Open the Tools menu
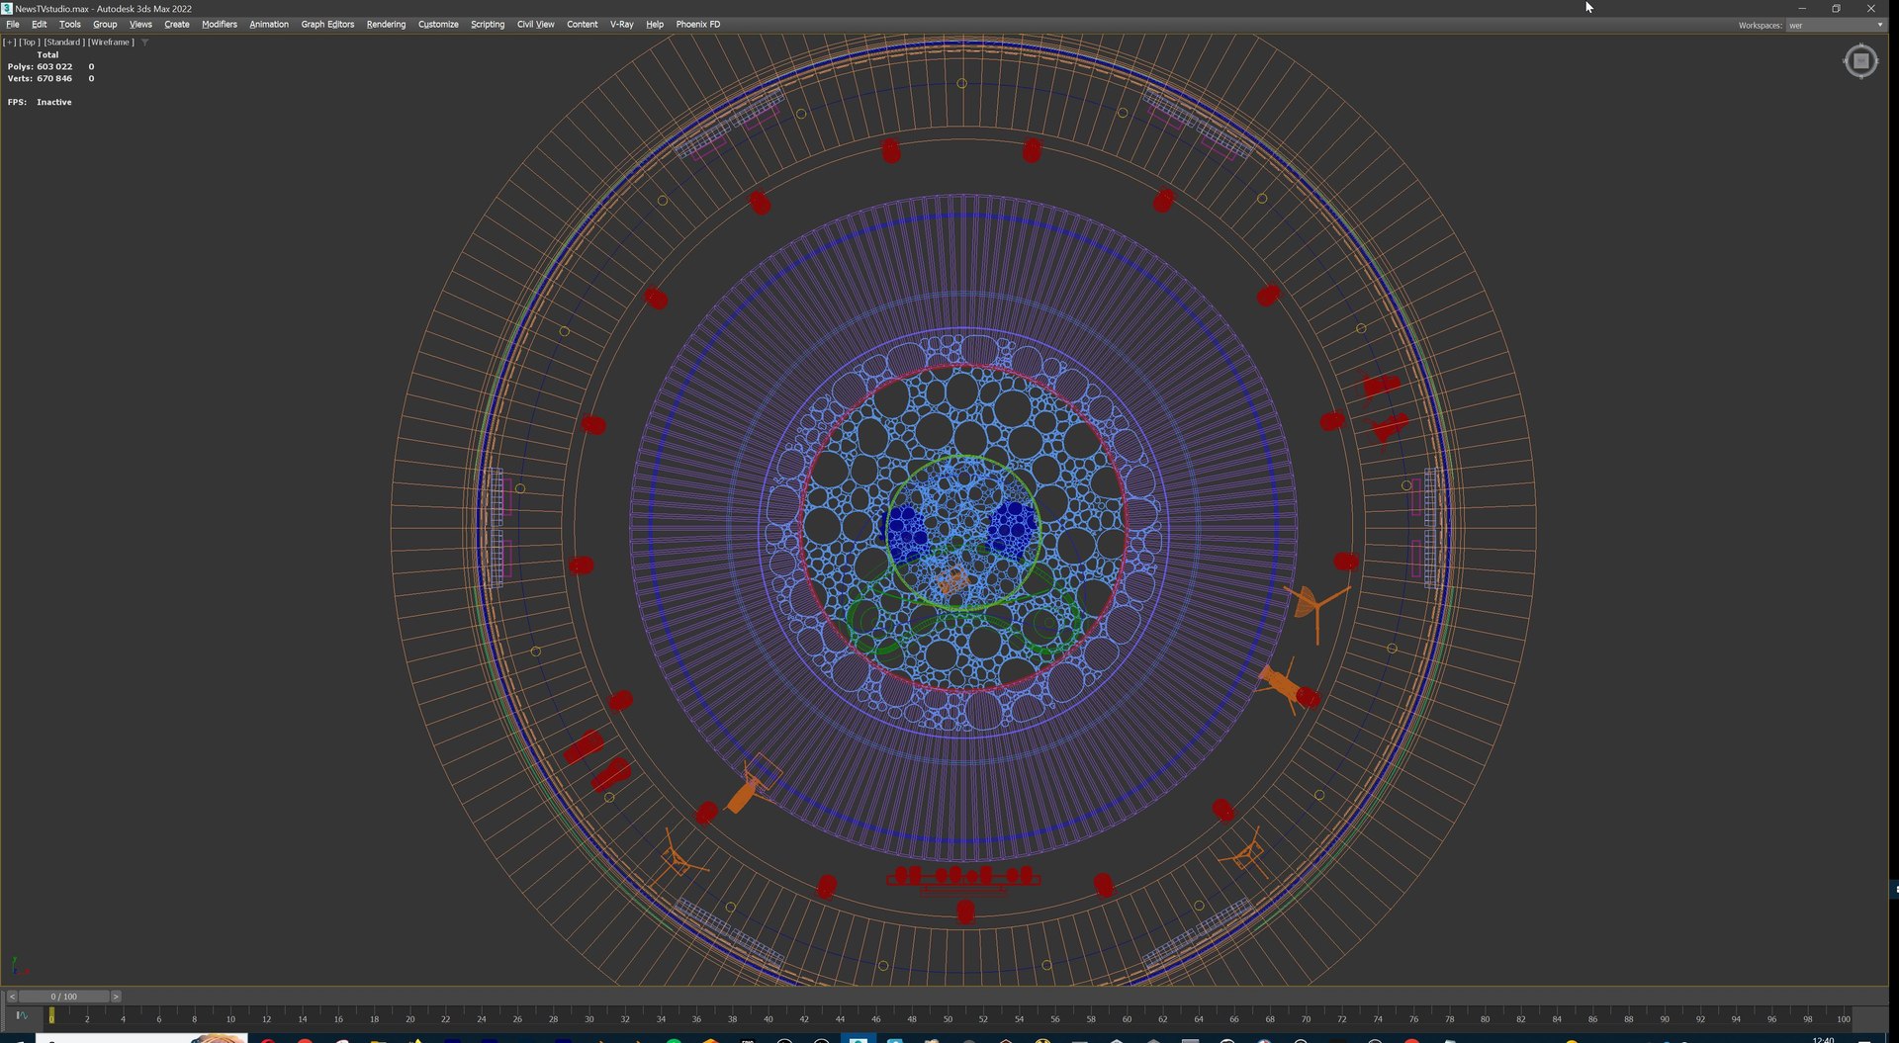Image resolution: width=1899 pixels, height=1043 pixels. coord(70,25)
